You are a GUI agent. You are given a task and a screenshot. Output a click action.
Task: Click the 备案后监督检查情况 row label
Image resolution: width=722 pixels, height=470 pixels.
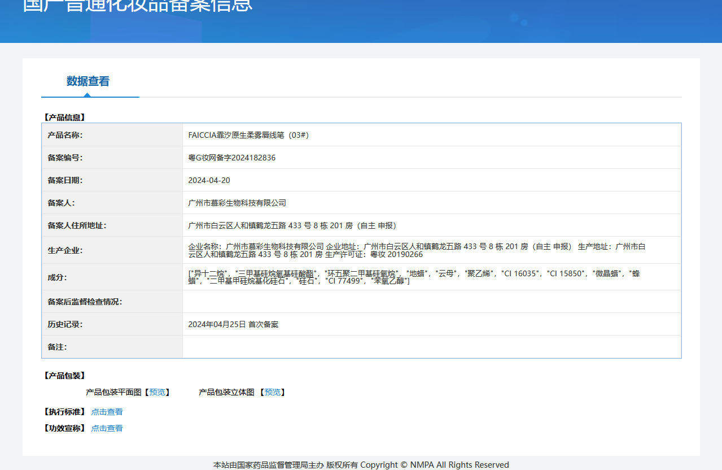(85, 302)
